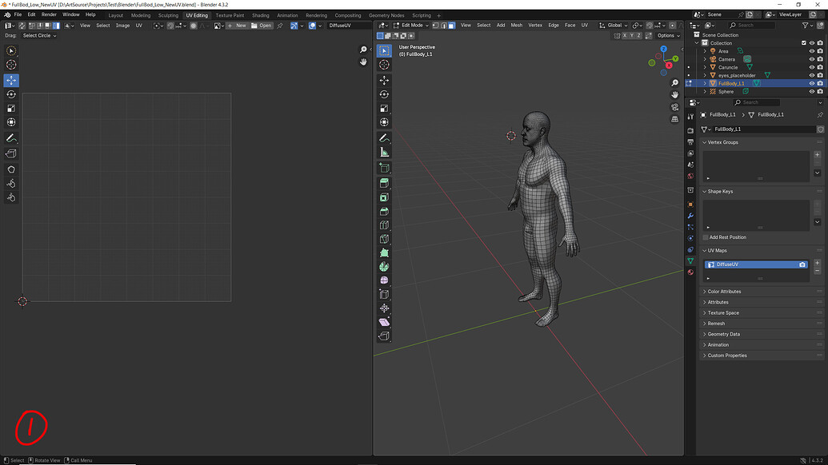Select the Measure tool in 3D viewport
828x465 pixels.
click(384, 153)
